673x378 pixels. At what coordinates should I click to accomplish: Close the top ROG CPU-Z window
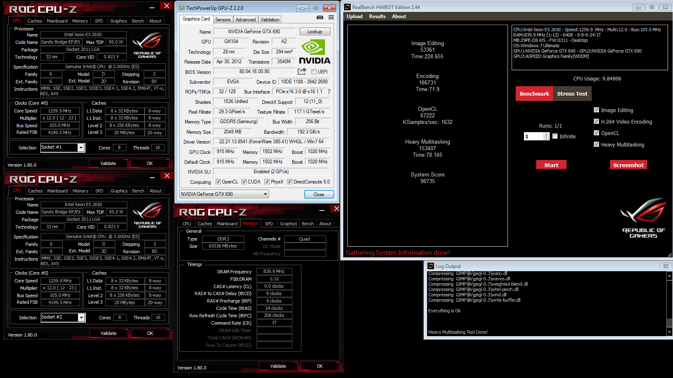pyautogui.click(x=166, y=6)
